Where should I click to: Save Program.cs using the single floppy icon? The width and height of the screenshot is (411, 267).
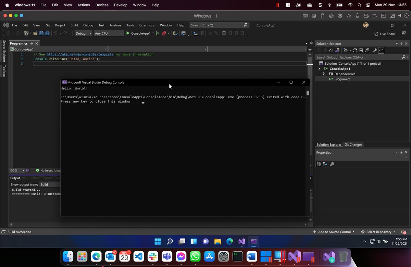[41, 33]
